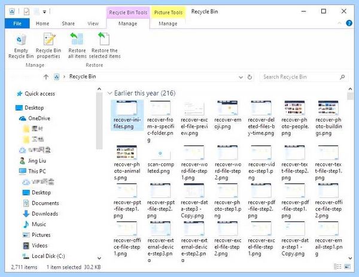This screenshot has height=277, width=359.
Task: Select recover-photo-buildings.png
Action: [x=328, y=118]
